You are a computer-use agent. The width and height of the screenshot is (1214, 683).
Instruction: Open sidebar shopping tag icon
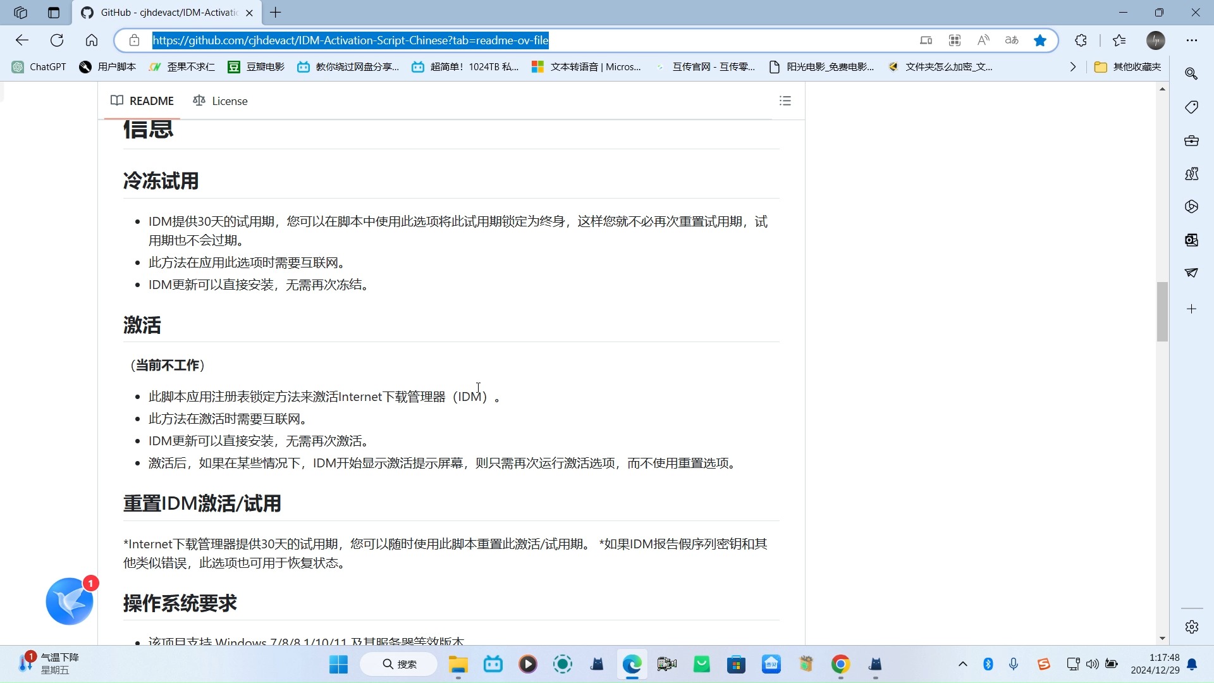1191,107
